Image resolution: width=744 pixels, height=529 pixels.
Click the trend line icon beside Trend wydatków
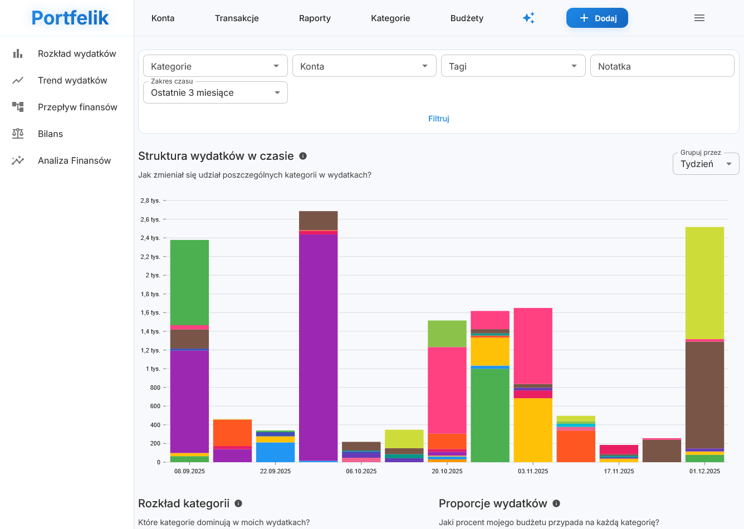click(x=18, y=80)
